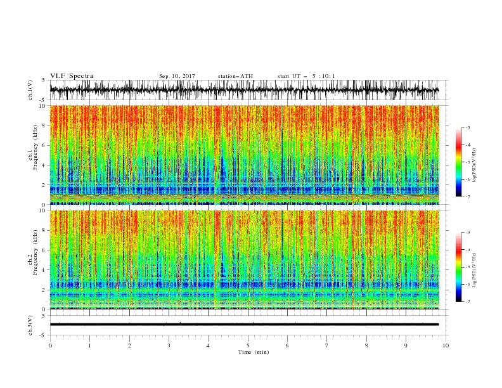
Task: Click the "VLF Spectra" plot title
Action: click(x=72, y=76)
